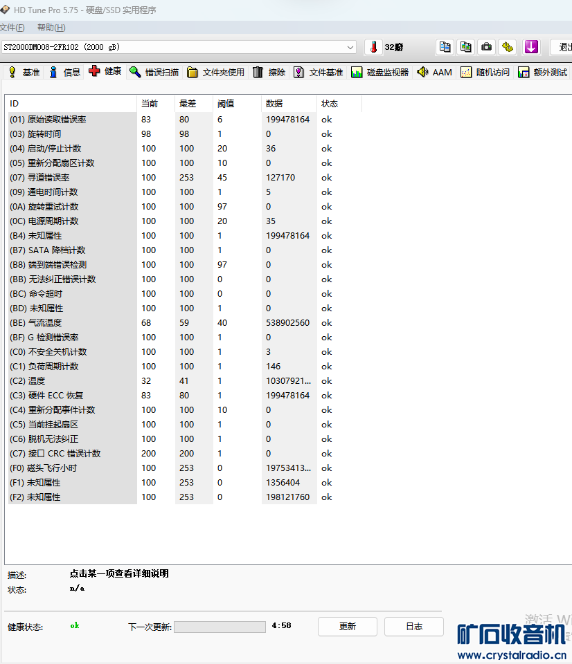Select row (C4) 重新分配事件计数
This screenshot has width=572, height=664.
pos(184,410)
